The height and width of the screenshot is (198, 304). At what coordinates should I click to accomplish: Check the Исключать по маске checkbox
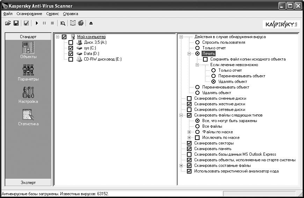click(197, 137)
